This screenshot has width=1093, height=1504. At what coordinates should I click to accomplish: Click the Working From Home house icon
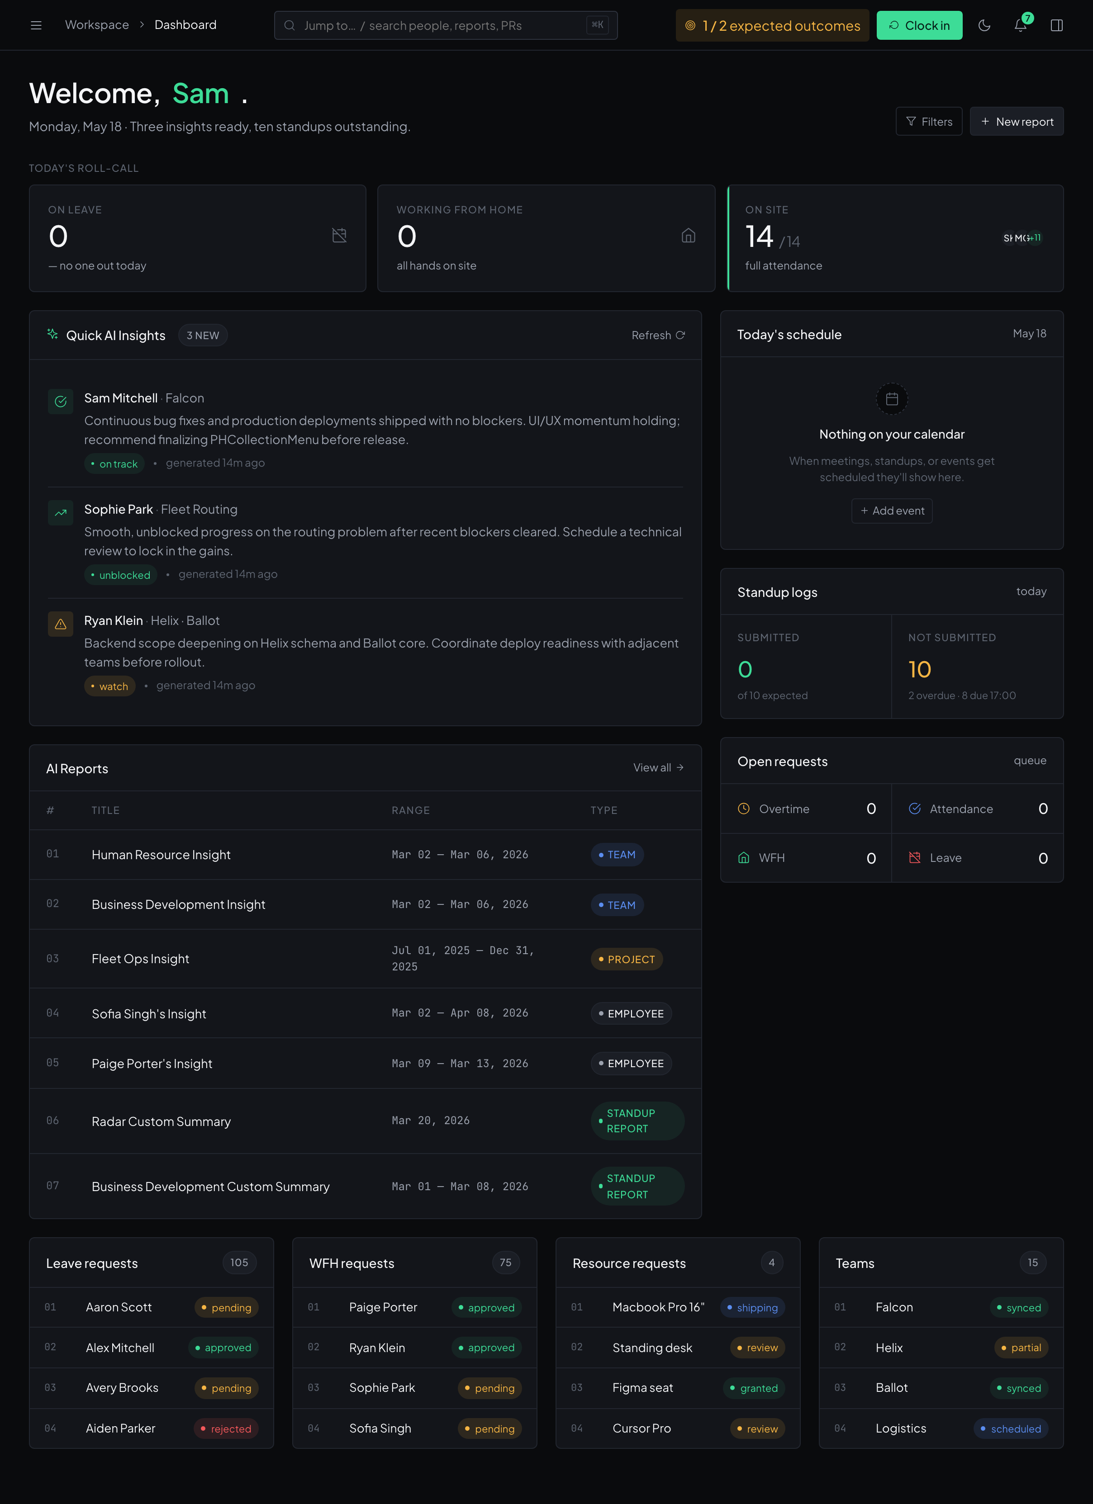coord(688,236)
